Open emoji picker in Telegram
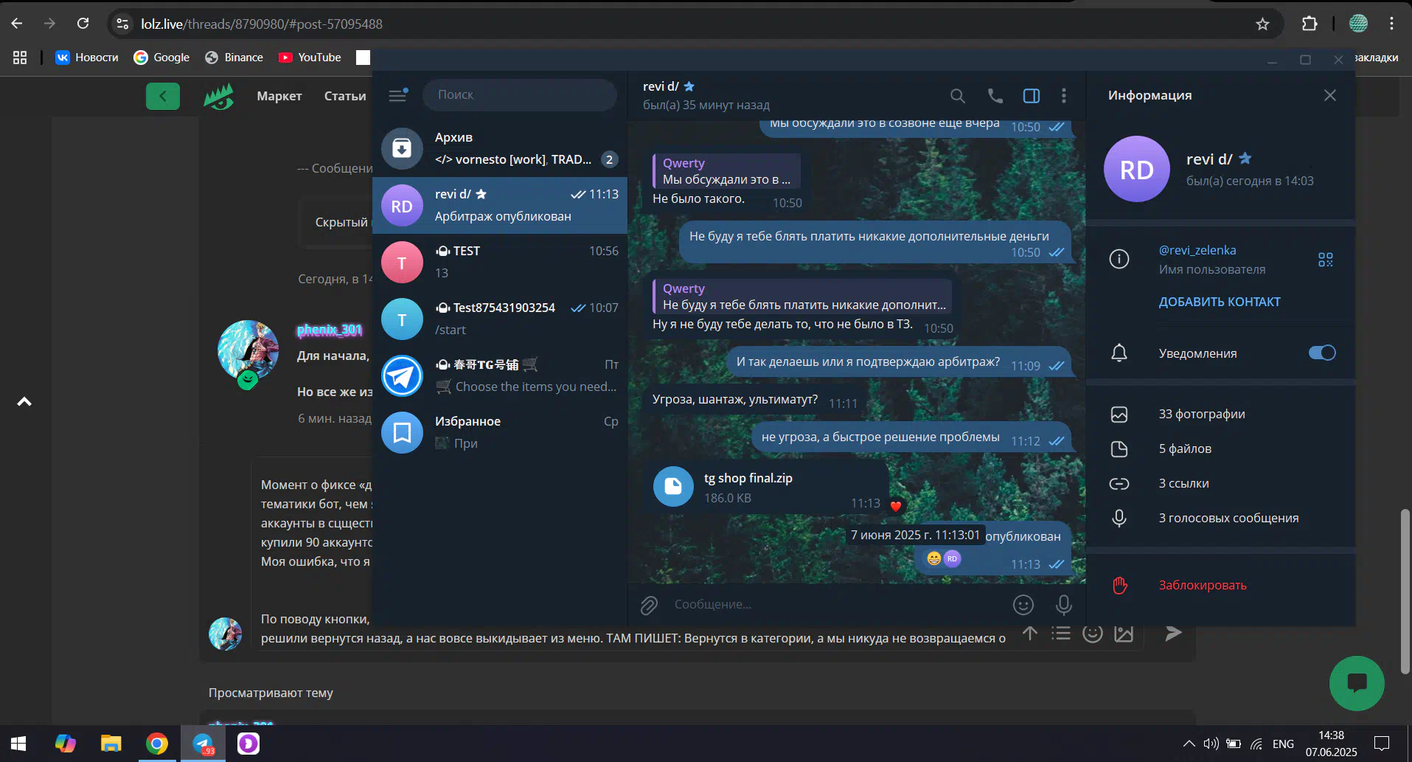 (x=1023, y=605)
